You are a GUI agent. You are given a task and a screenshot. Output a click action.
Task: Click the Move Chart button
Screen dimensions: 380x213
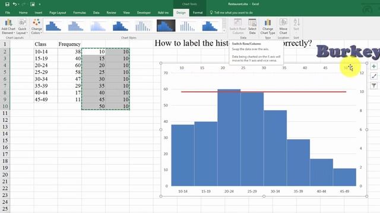pos(283,27)
